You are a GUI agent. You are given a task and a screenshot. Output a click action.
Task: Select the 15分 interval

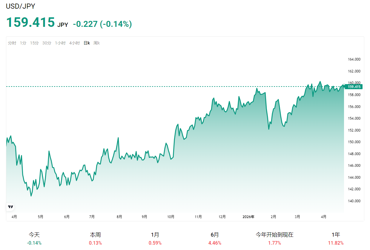click(34, 43)
